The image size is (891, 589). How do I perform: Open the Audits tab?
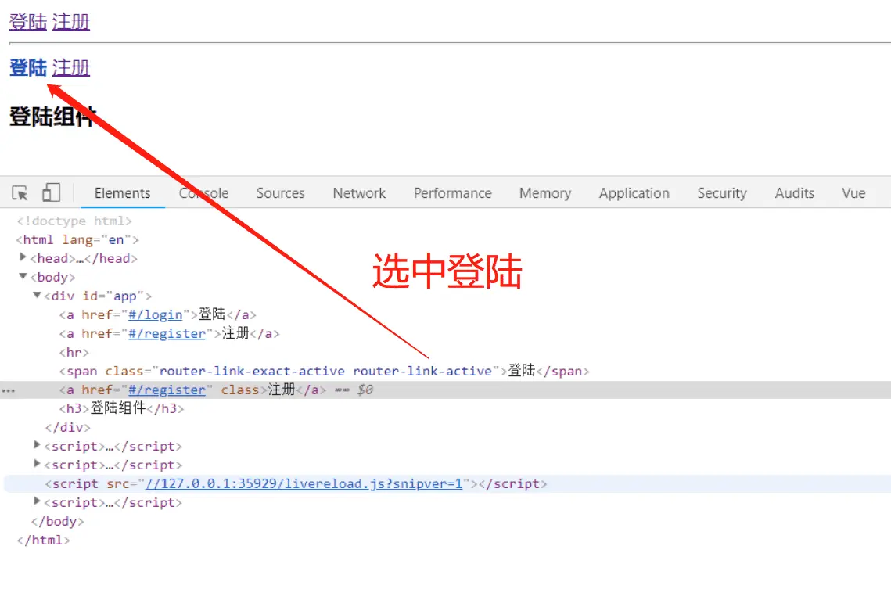pos(795,193)
